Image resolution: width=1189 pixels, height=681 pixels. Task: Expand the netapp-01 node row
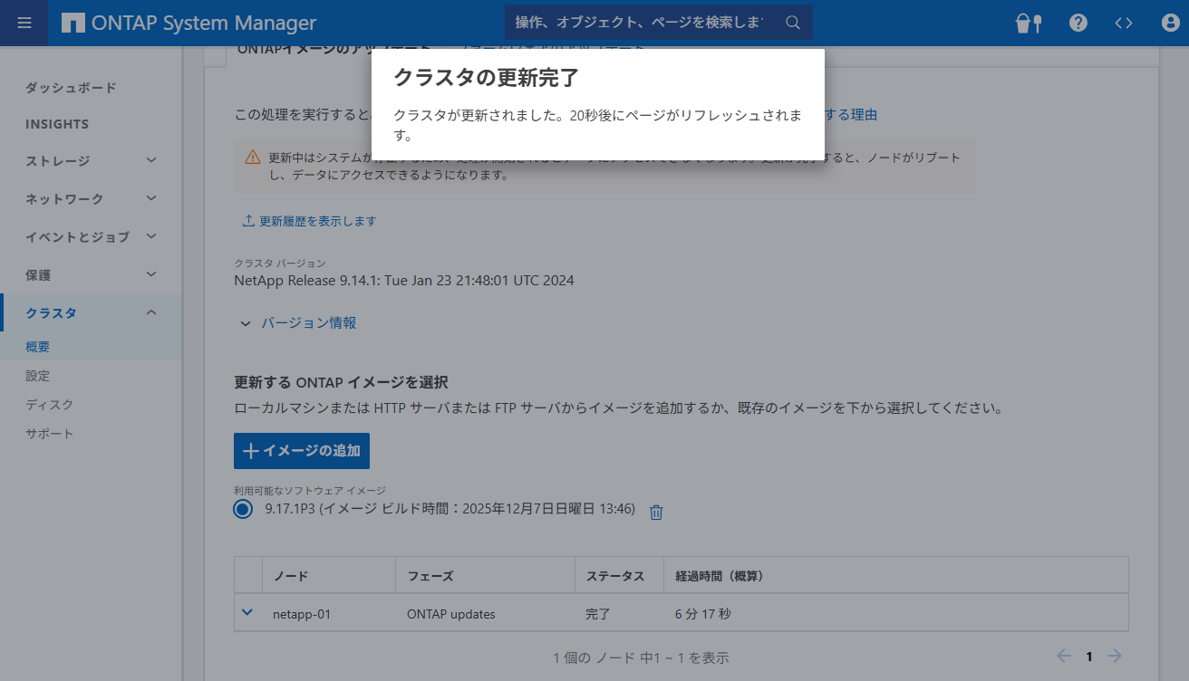click(x=247, y=613)
